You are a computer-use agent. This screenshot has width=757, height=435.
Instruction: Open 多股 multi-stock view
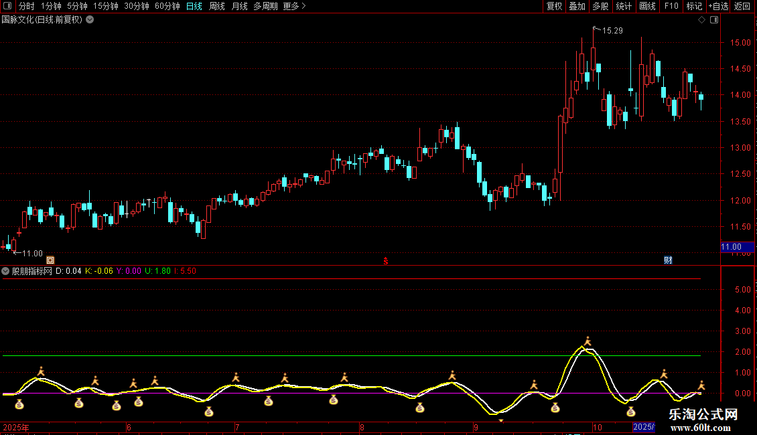point(600,6)
